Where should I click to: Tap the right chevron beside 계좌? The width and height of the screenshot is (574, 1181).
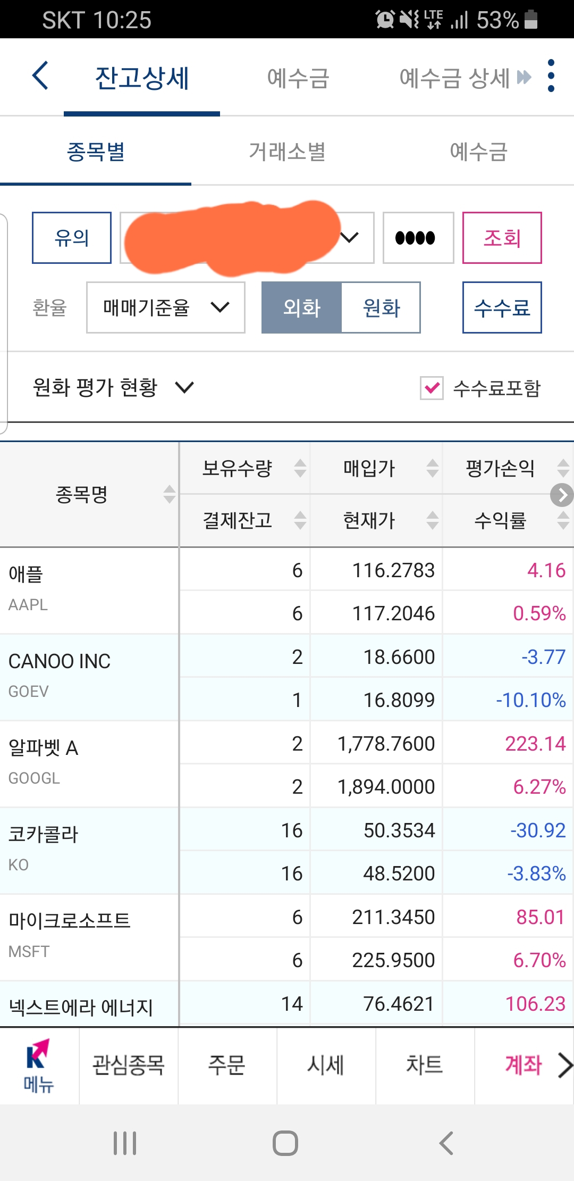coord(565,1065)
